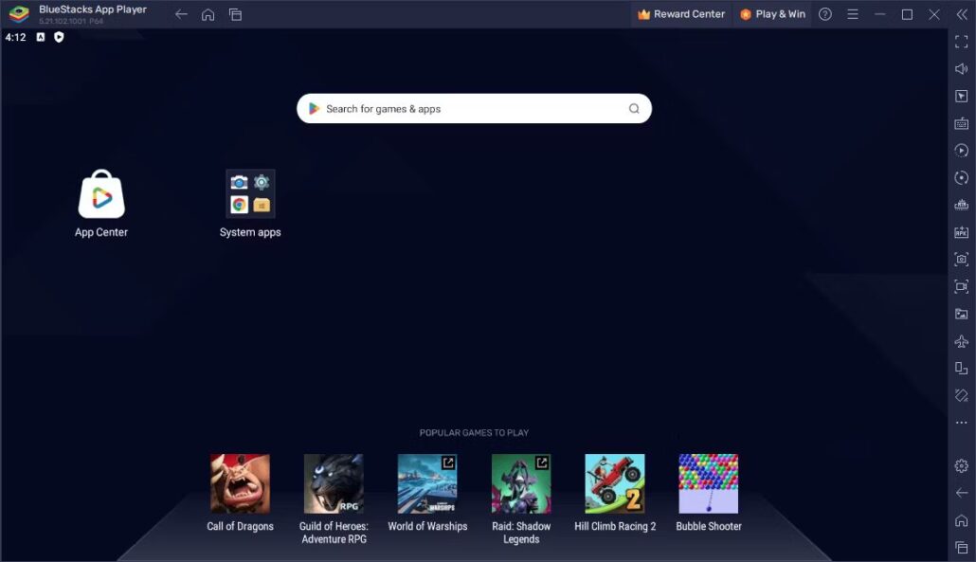Take a screenshot using the sidebar tool

tap(961, 259)
